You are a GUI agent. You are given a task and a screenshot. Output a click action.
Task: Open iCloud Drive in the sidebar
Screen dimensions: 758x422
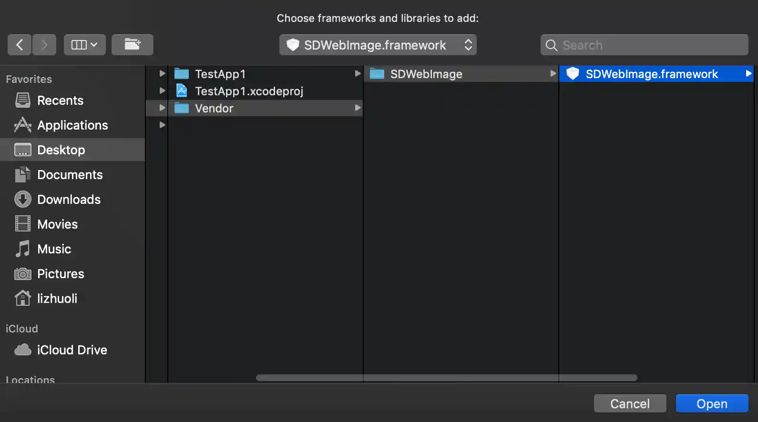pos(72,350)
